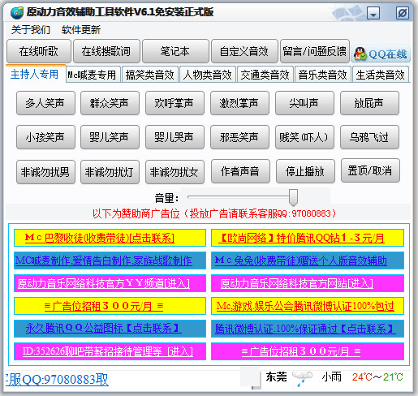Click the 自定义音效 button
Image resolution: width=418 pixels, height=396 pixels.
point(244,51)
